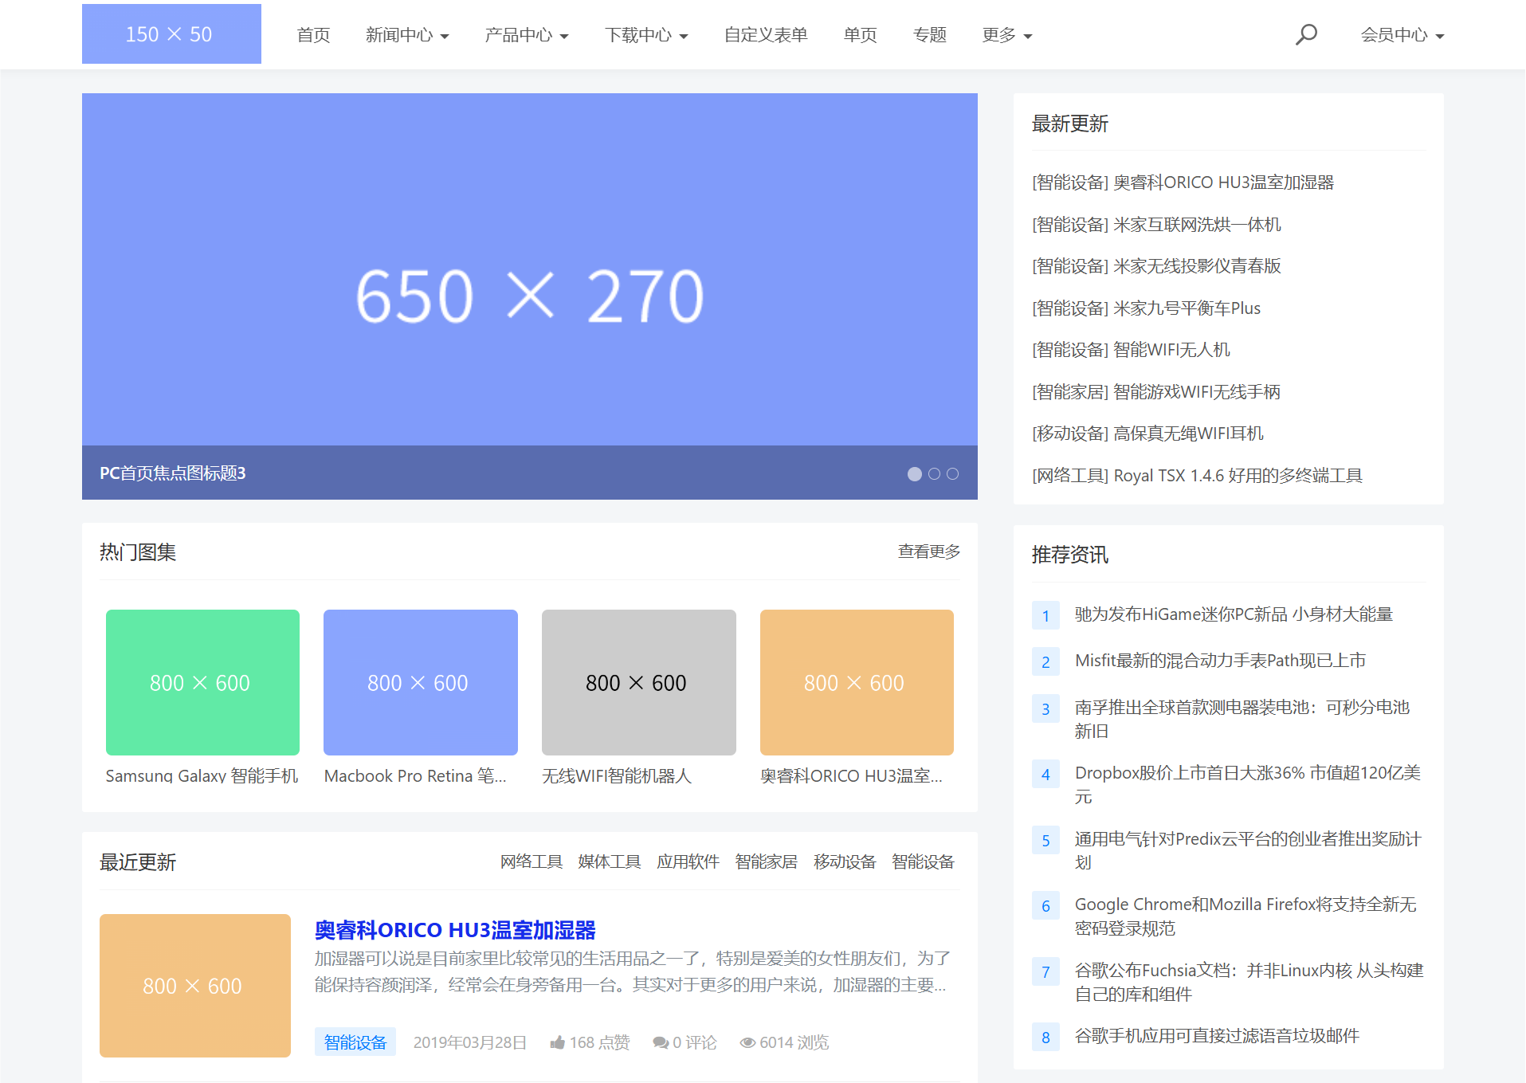1526x1083 pixels.
Task: Go to the 首页 nav item
Action: point(313,35)
